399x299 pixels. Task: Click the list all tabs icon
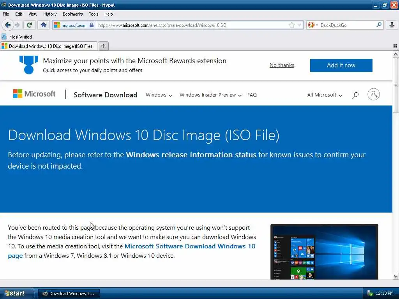(x=395, y=46)
